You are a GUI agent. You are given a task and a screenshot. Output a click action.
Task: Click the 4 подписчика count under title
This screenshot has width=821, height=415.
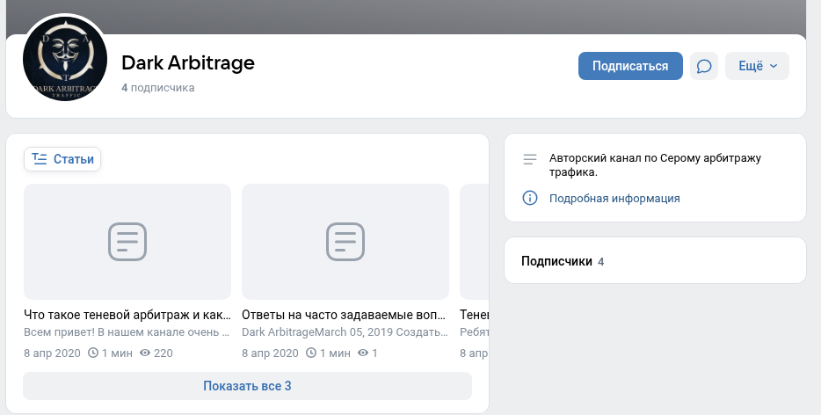(x=158, y=88)
